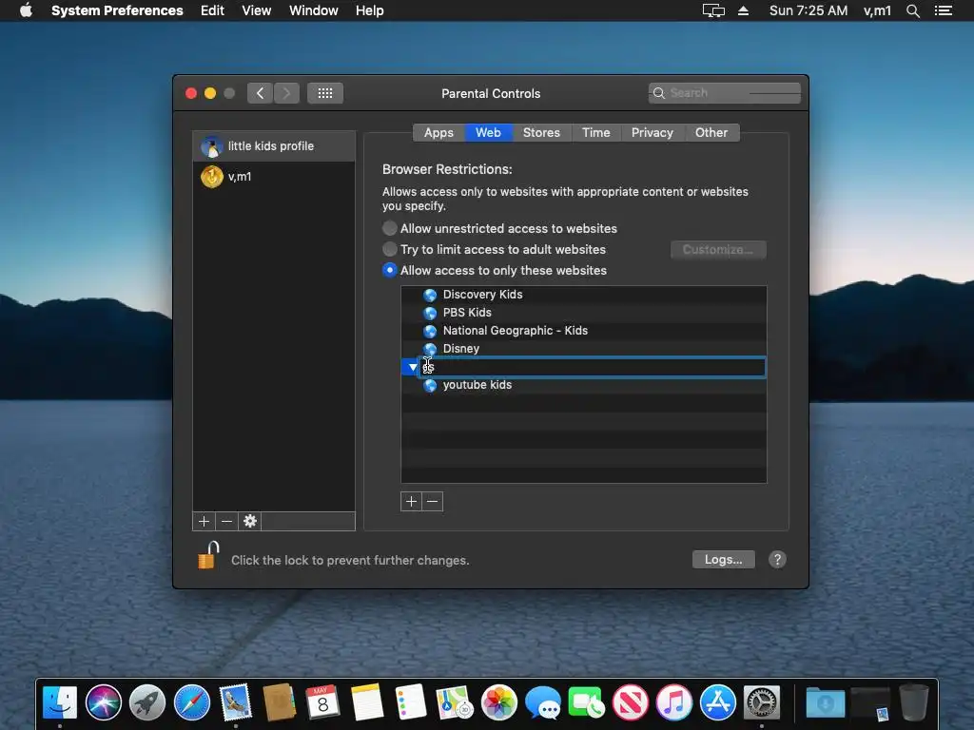Open the Contacts book icon in dock
974x730 pixels.
[279, 702]
